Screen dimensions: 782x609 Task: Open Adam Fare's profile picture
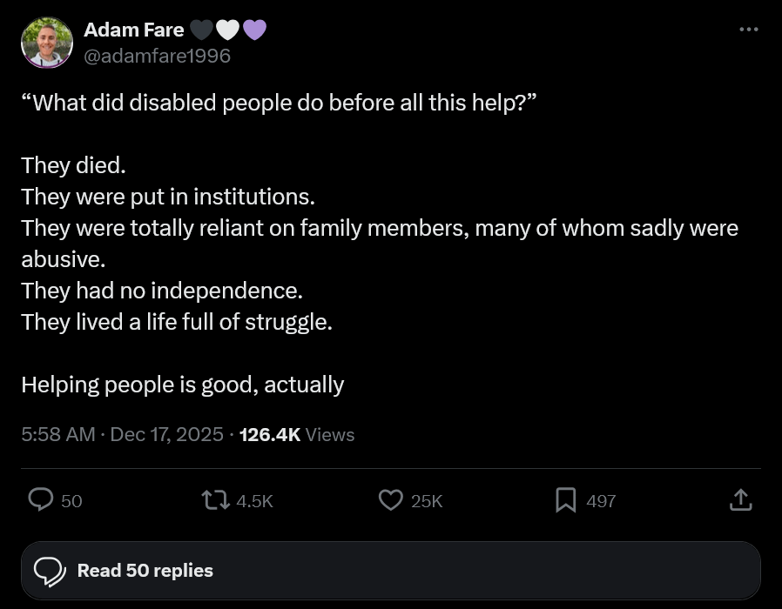click(x=46, y=43)
